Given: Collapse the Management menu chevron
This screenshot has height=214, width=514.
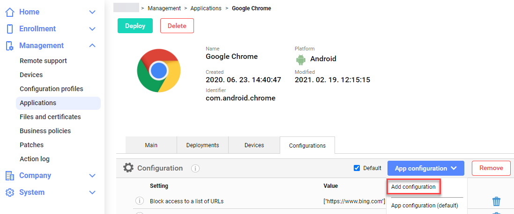Looking at the screenshot, I should [x=92, y=46].
